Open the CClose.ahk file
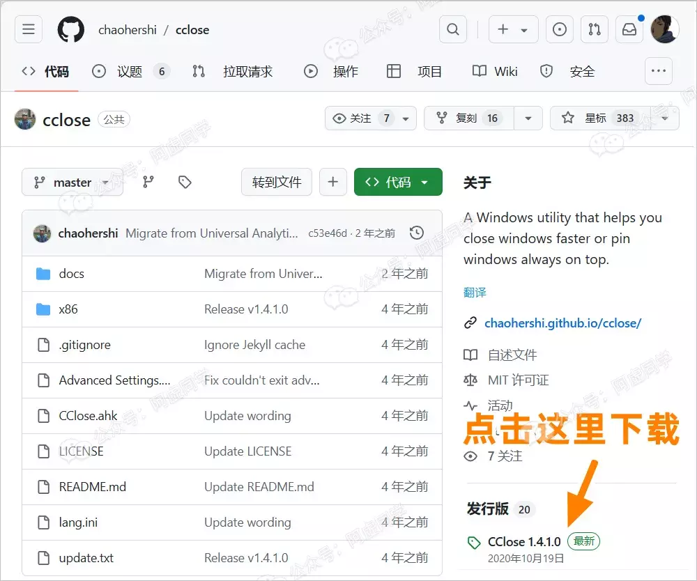Screen dimensions: 697x581 tap(88, 416)
